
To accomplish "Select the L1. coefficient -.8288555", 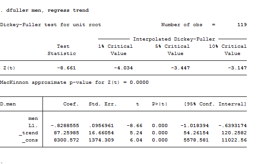I will click(x=65, y=126).
